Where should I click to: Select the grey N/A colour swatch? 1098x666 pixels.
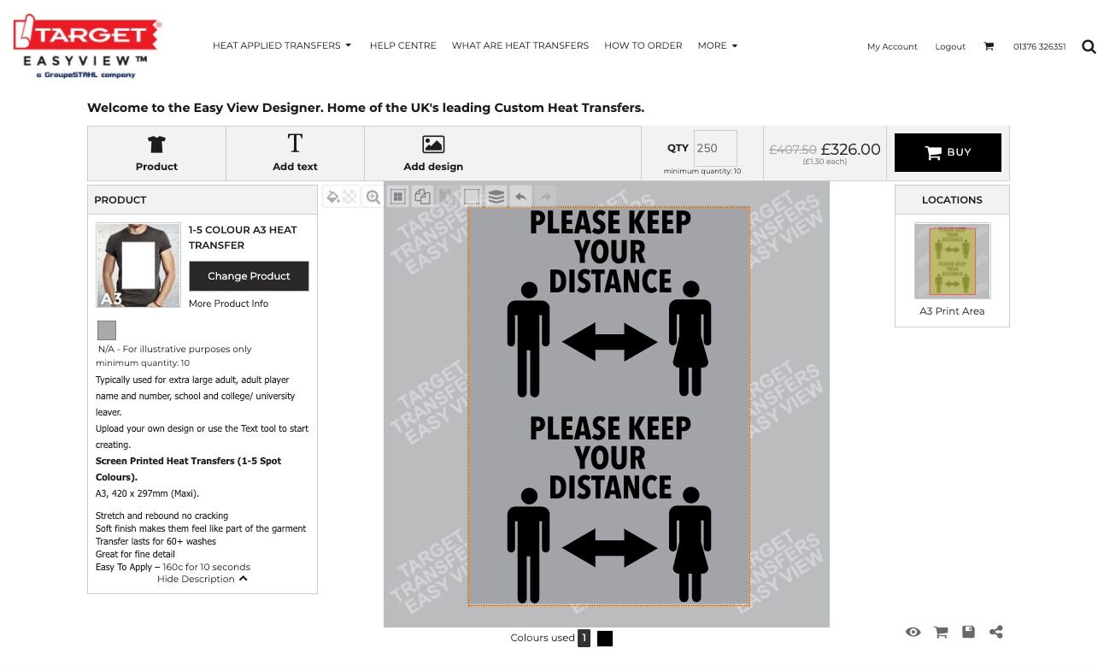[x=106, y=330]
